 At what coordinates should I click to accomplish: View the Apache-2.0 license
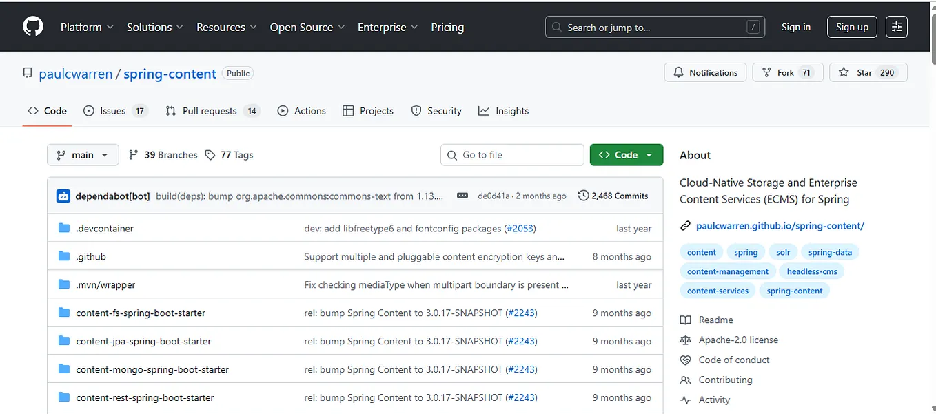pos(737,340)
